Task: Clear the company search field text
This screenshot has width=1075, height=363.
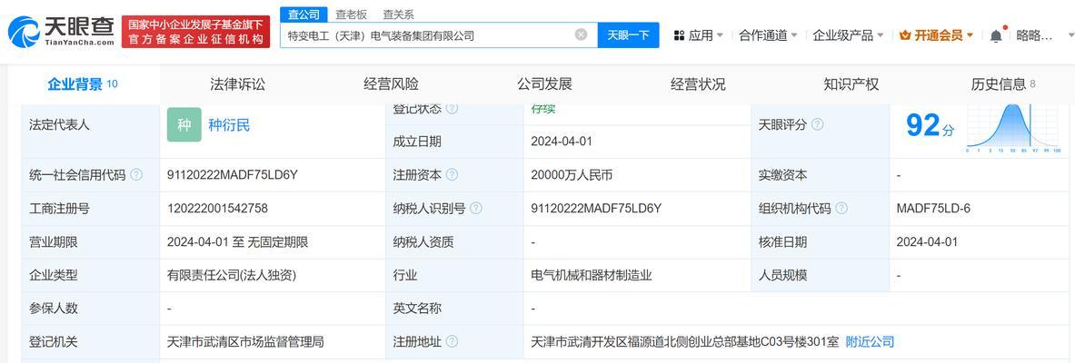Action: [x=581, y=34]
